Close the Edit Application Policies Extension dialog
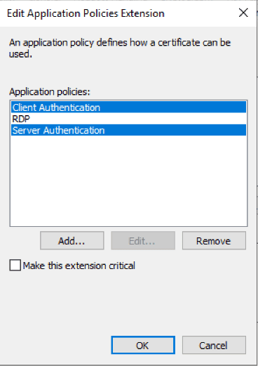258x366 pixels. point(243,13)
